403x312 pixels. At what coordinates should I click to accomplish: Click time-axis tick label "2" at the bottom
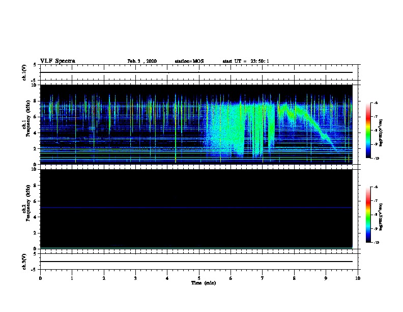coord(104,278)
